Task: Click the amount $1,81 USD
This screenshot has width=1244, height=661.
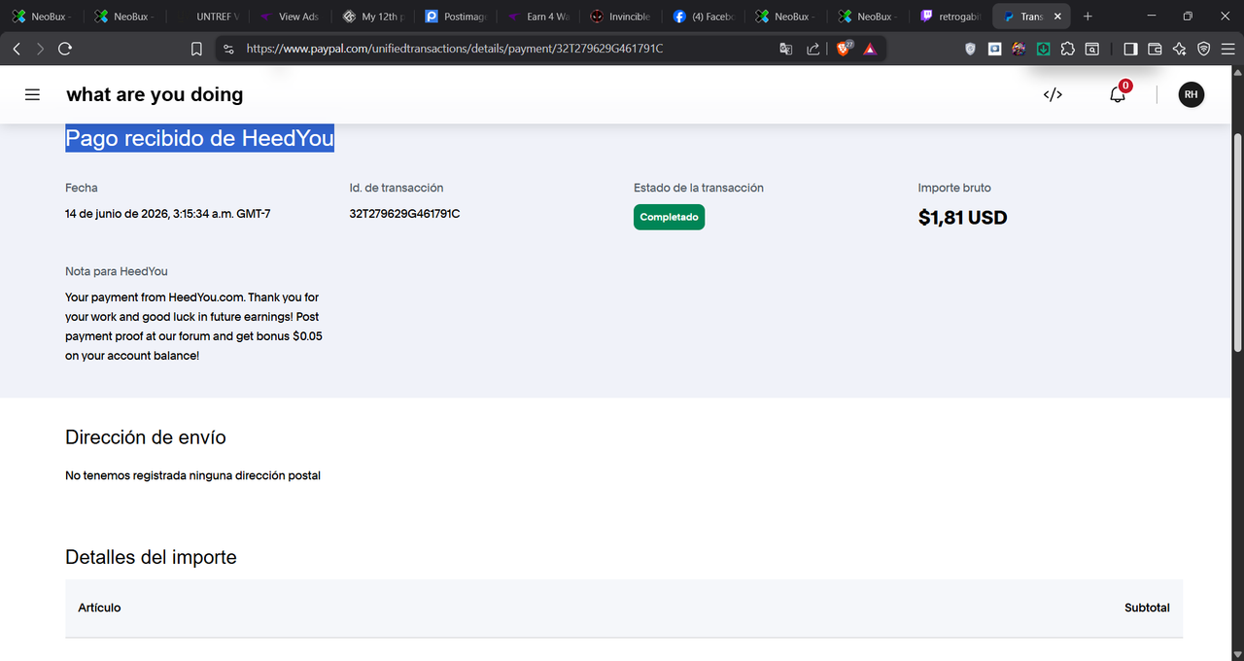Action: [962, 218]
